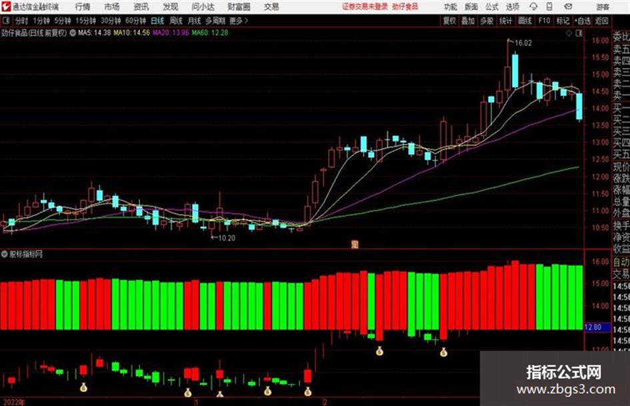Screen dimensions: 630x406
Task: Switch to 30分钟 period
Action: tap(111, 21)
